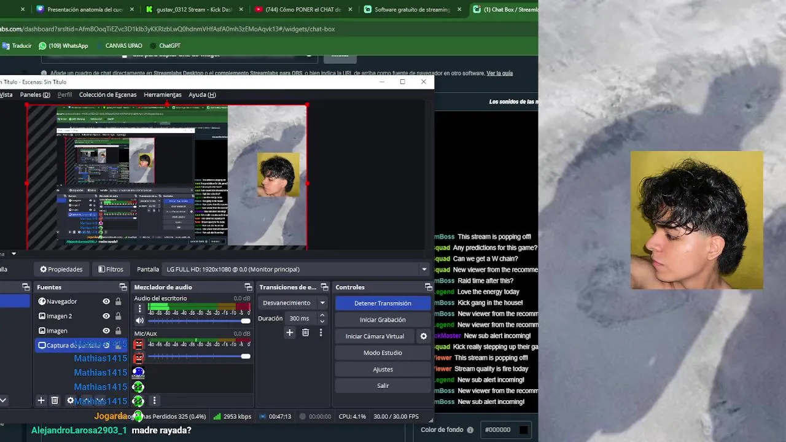Open the Traducir bookmark
Viewport: 786px width, 442px height.
[17, 45]
